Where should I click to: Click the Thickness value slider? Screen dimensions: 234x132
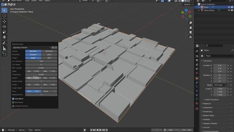41,74
